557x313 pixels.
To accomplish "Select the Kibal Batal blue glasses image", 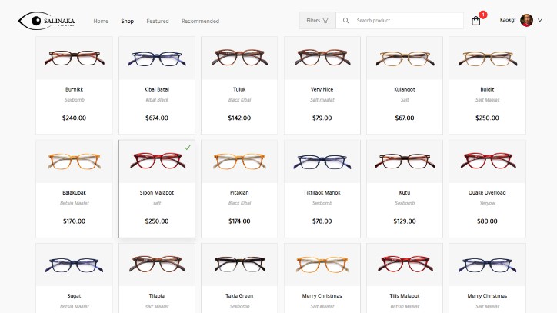I will [x=157, y=58].
